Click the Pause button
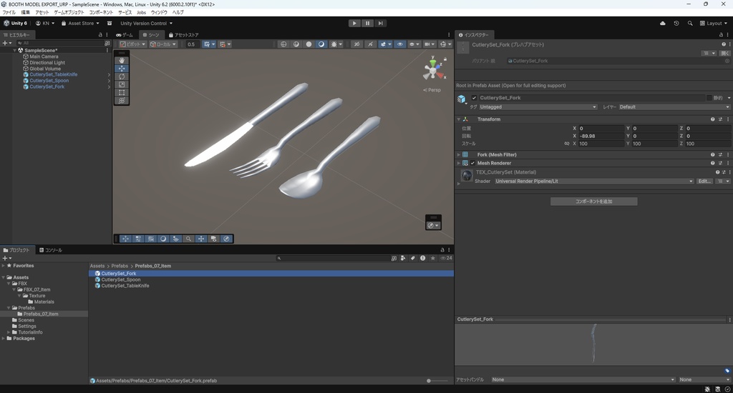Image resolution: width=733 pixels, height=393 pixels. pyautogui.click(x=367, y=23)
